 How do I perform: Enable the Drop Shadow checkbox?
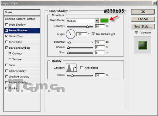pyautogui.click(x=7, y=25)
